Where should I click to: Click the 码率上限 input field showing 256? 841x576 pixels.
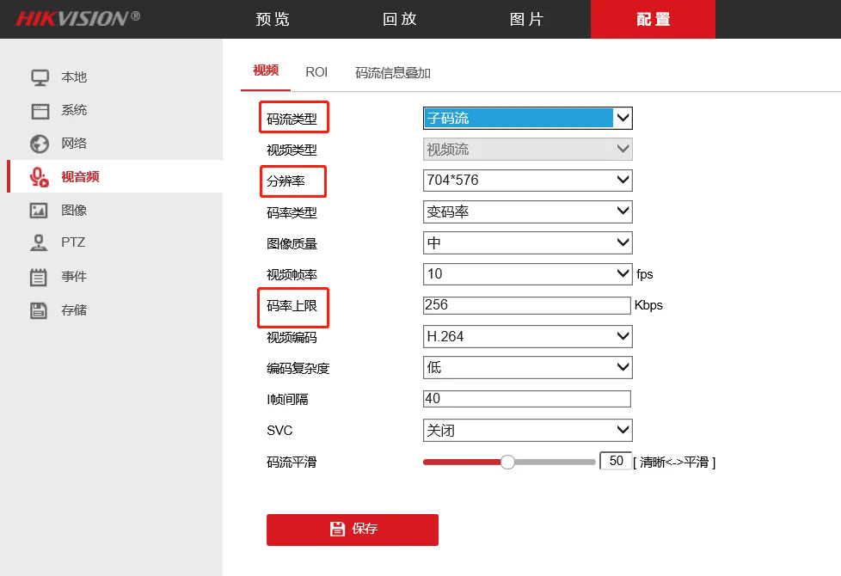(x=526, y=305)
